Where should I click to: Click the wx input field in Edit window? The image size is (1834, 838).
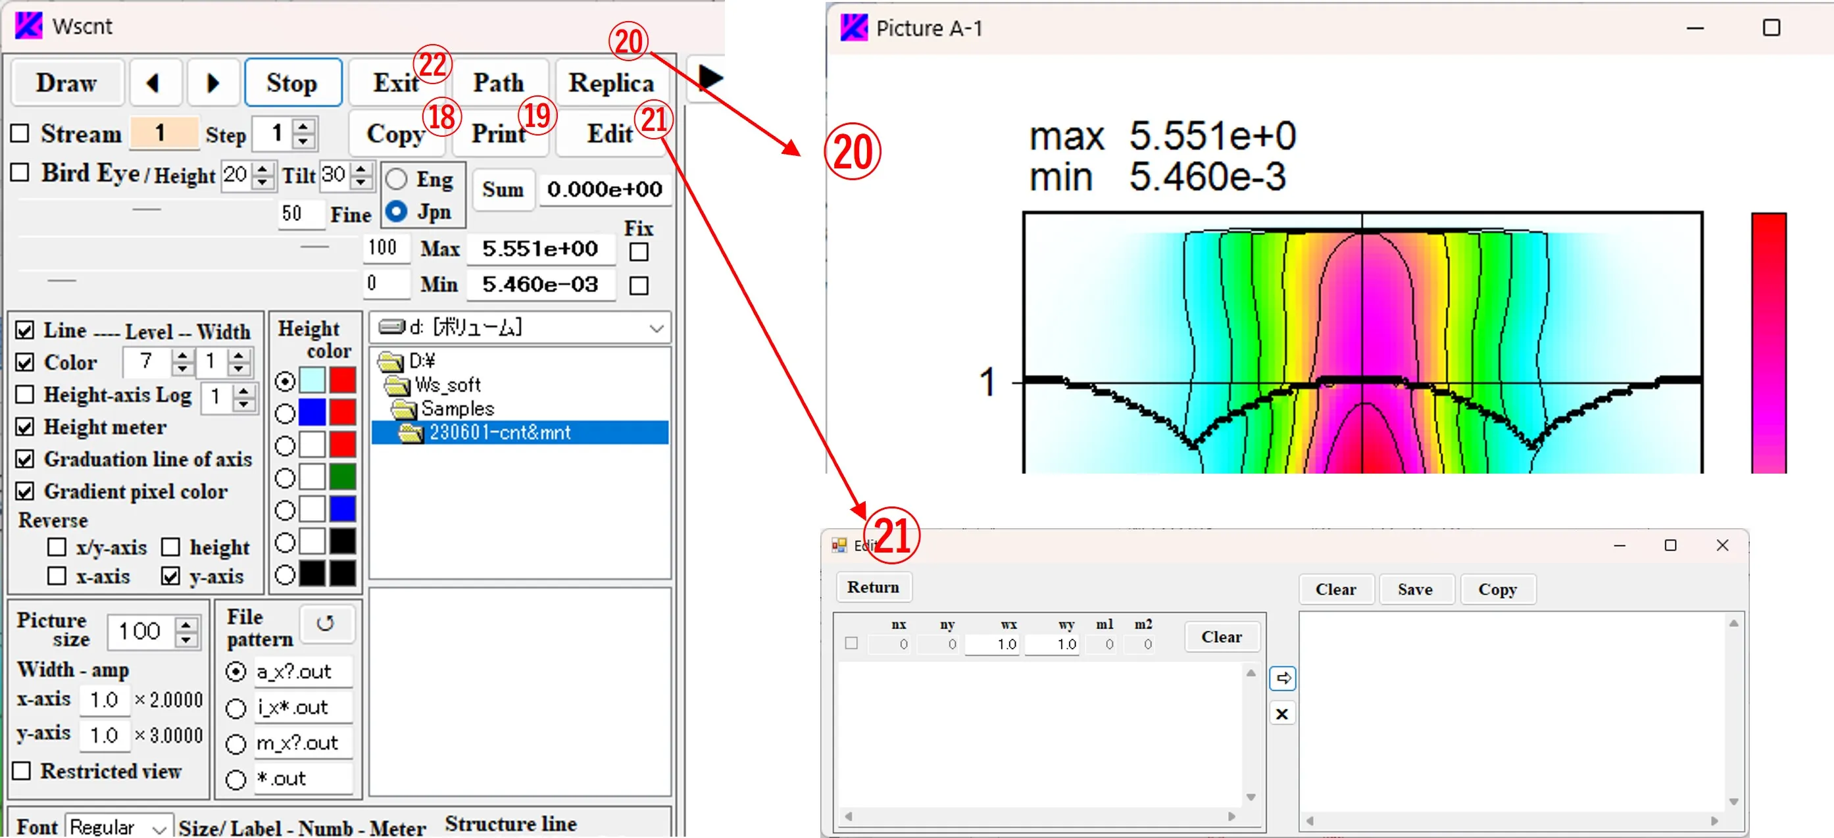click(x=993, y=645)
